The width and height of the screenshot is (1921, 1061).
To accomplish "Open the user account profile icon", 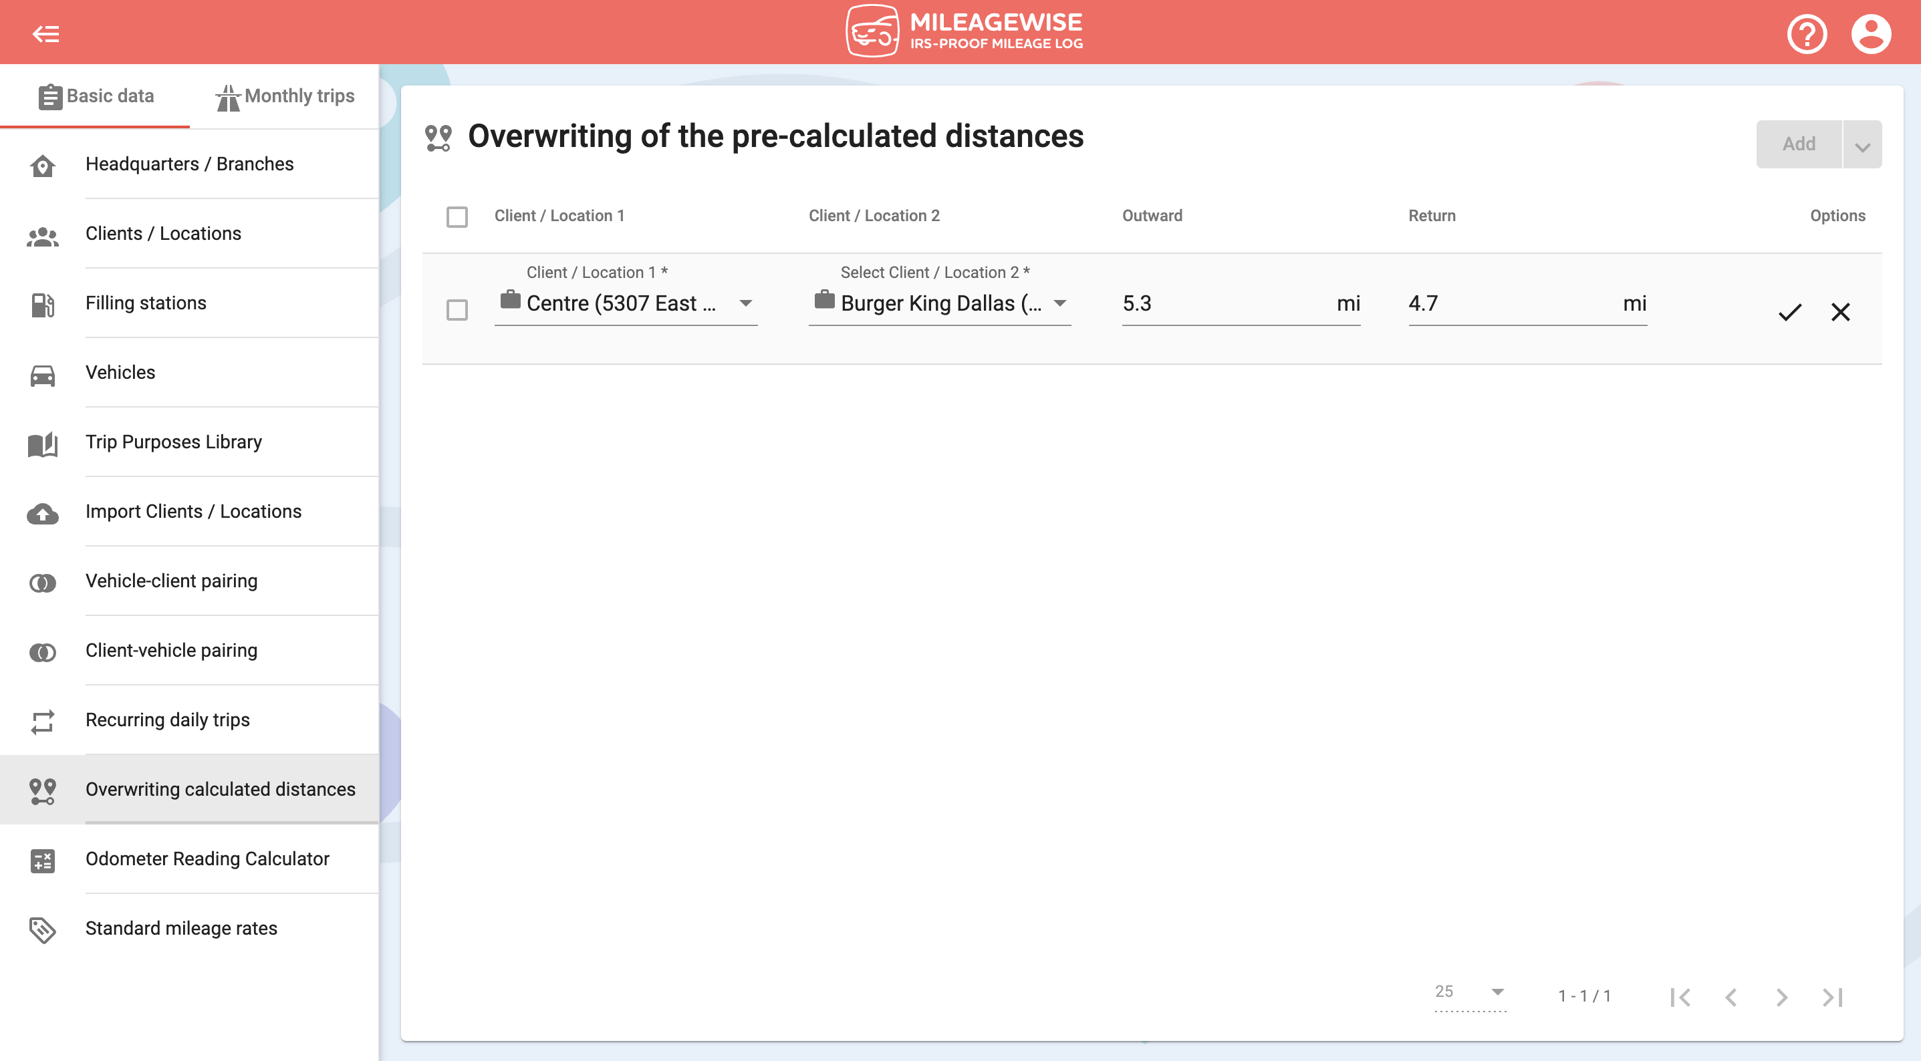I will [1871, 33].
